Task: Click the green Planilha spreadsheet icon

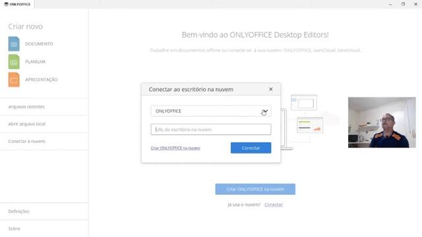Action: tap(14, 62)
